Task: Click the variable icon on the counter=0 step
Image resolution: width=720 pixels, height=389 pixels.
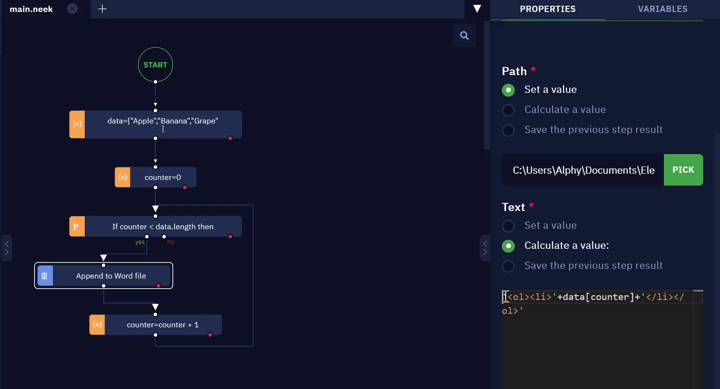Action: pyautogui.click(x=123, y=177)
